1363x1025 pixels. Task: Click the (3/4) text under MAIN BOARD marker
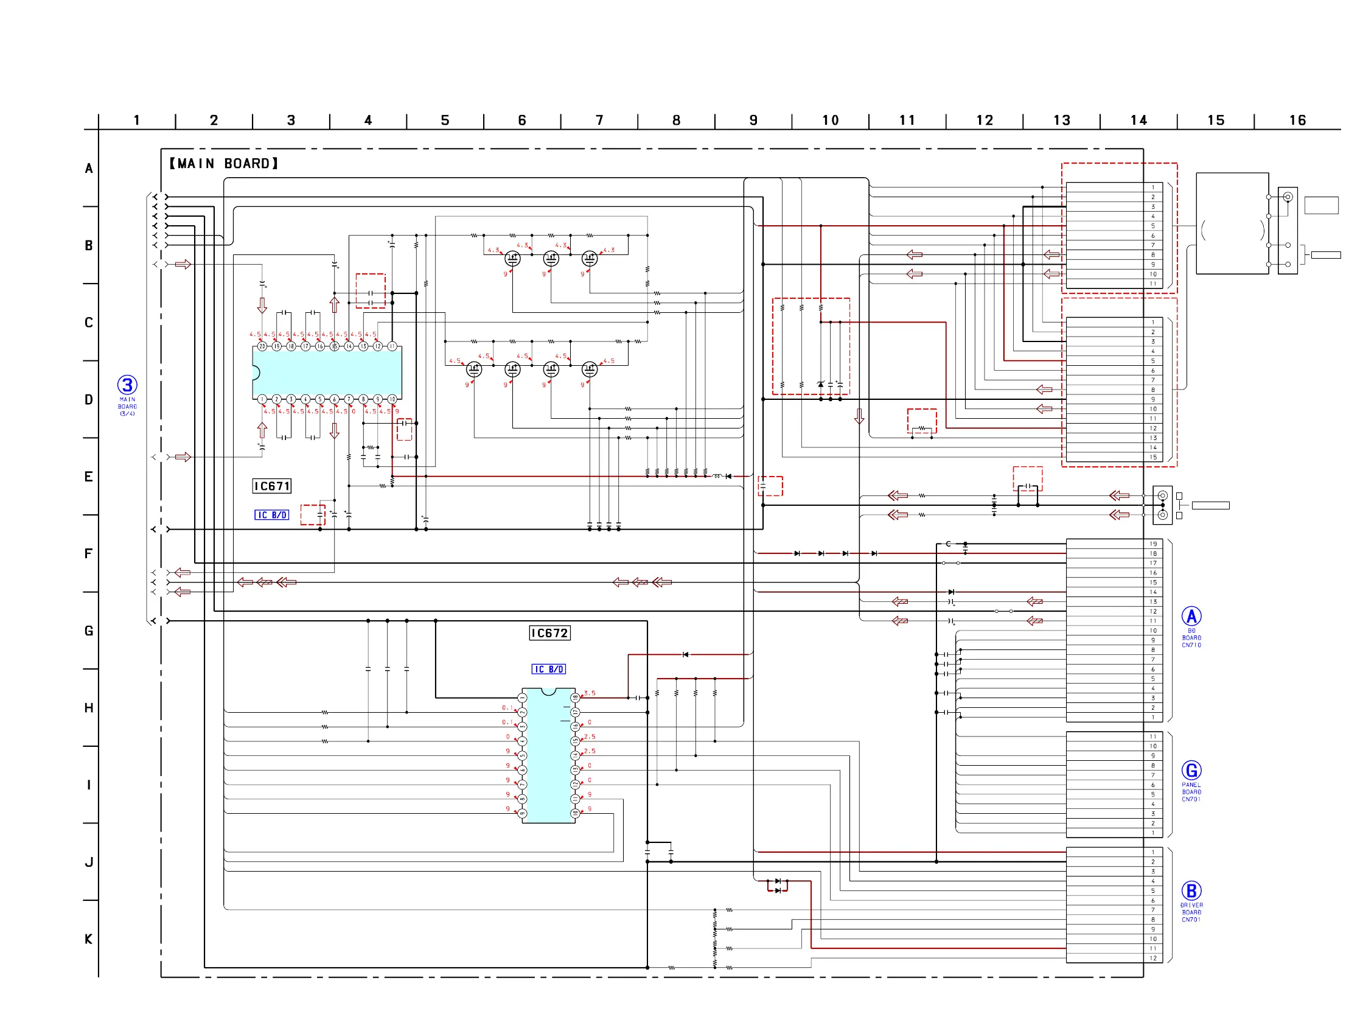127,413
